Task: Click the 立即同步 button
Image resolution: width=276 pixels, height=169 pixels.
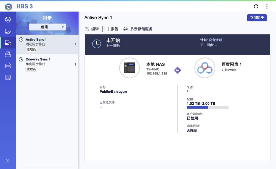Action: [x=257, y=18]
